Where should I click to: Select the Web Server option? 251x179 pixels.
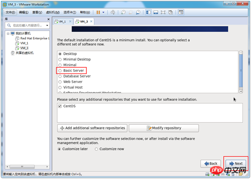(x=60, y=82)
